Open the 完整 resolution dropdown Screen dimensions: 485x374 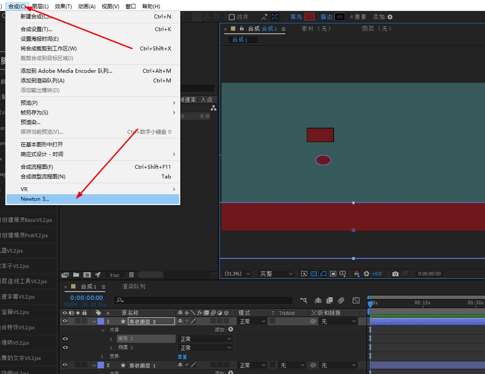[x=276, y=274]
